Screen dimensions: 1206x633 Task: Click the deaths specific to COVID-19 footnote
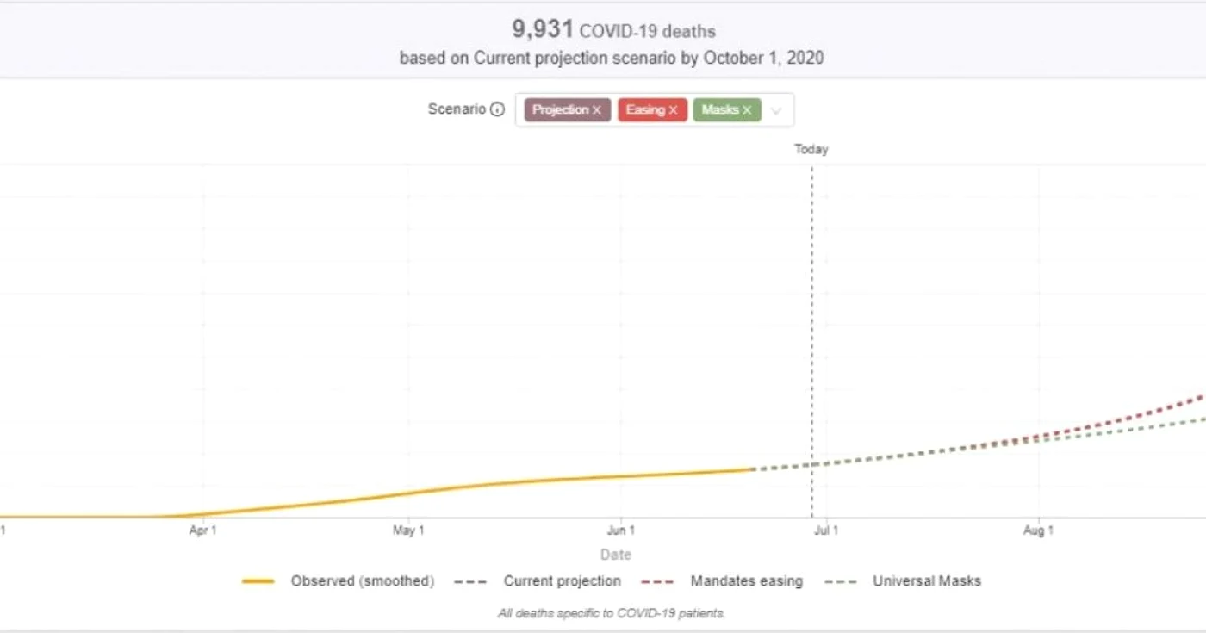coord(612,613)
